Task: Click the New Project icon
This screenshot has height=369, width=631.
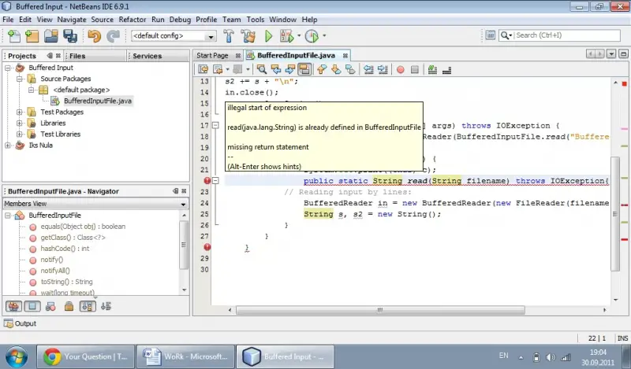Action: pos(32,36)
